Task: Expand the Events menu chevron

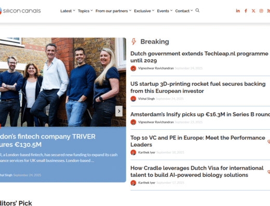Action: pos(171,10)
